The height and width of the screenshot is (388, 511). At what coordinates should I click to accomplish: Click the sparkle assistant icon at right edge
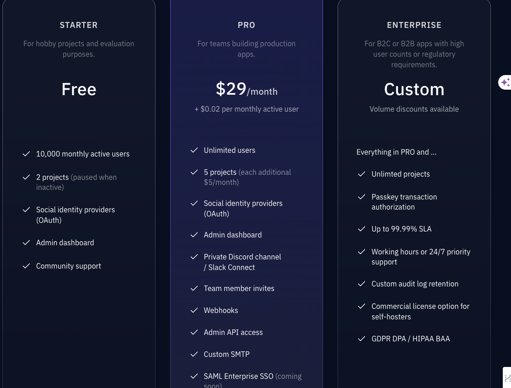pos(505,82)
